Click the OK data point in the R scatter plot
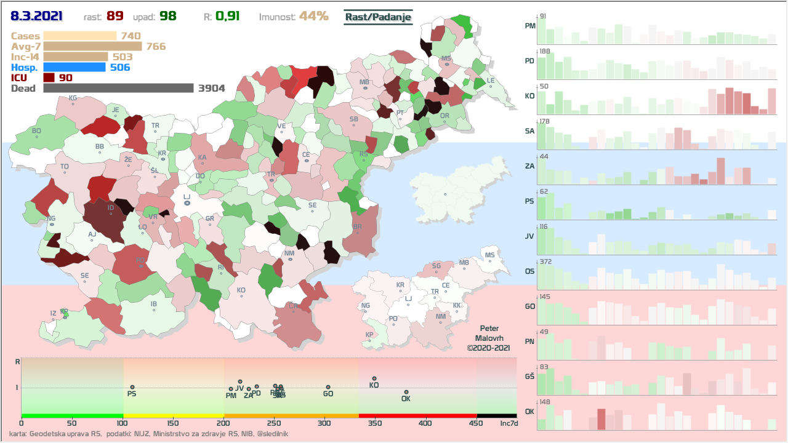Screen dimensions: 788x443 [406, 392]
